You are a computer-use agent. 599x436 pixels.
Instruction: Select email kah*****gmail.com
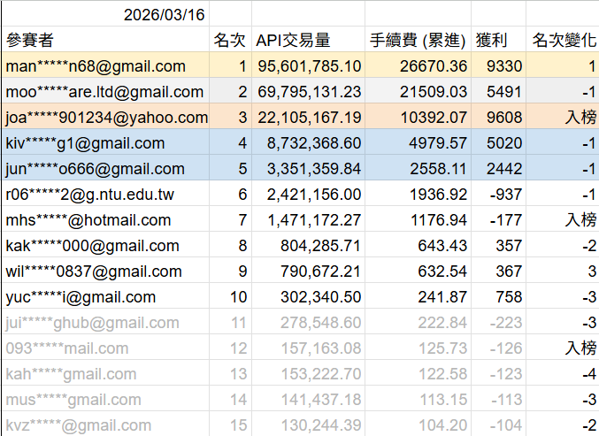pos(71,374)
